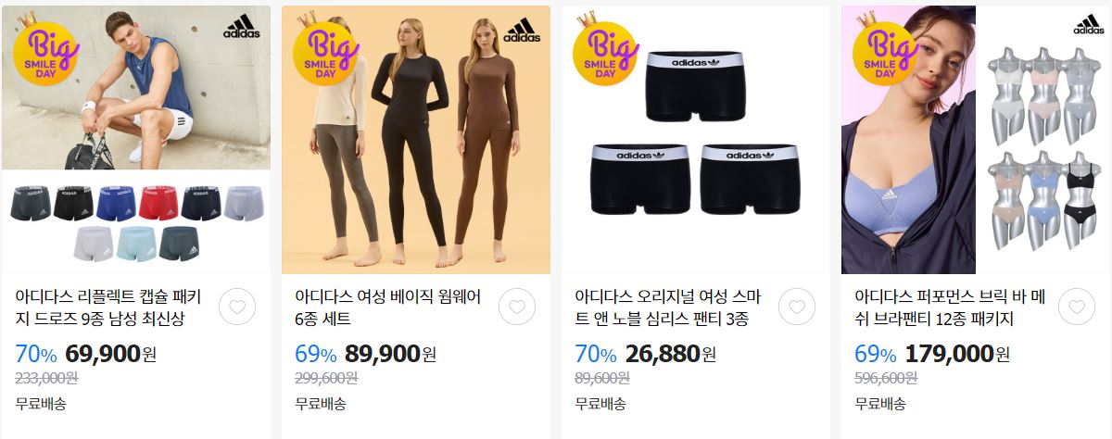Toggle wishlist heart for seamless panty 3-pack
This screenshot has width=1112, height=439.
click(796, 307)
